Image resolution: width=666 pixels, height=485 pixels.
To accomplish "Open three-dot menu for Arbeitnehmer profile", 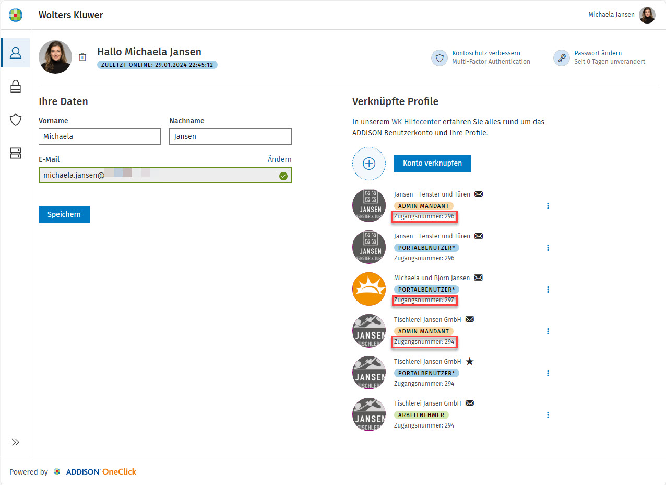I will (548, 415).
